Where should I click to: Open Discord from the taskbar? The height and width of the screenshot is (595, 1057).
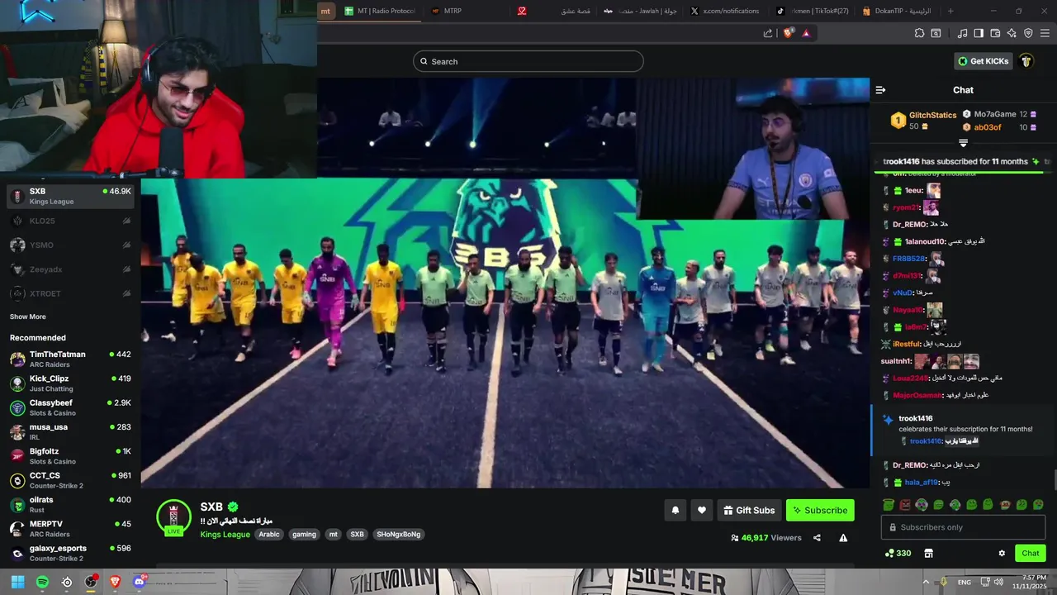[x=139, y=582]
